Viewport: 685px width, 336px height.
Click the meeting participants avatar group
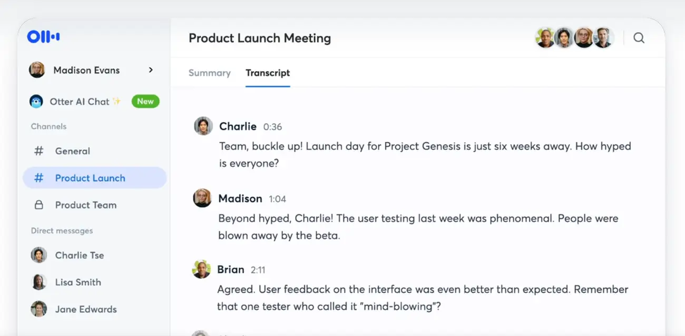[574, 38]
